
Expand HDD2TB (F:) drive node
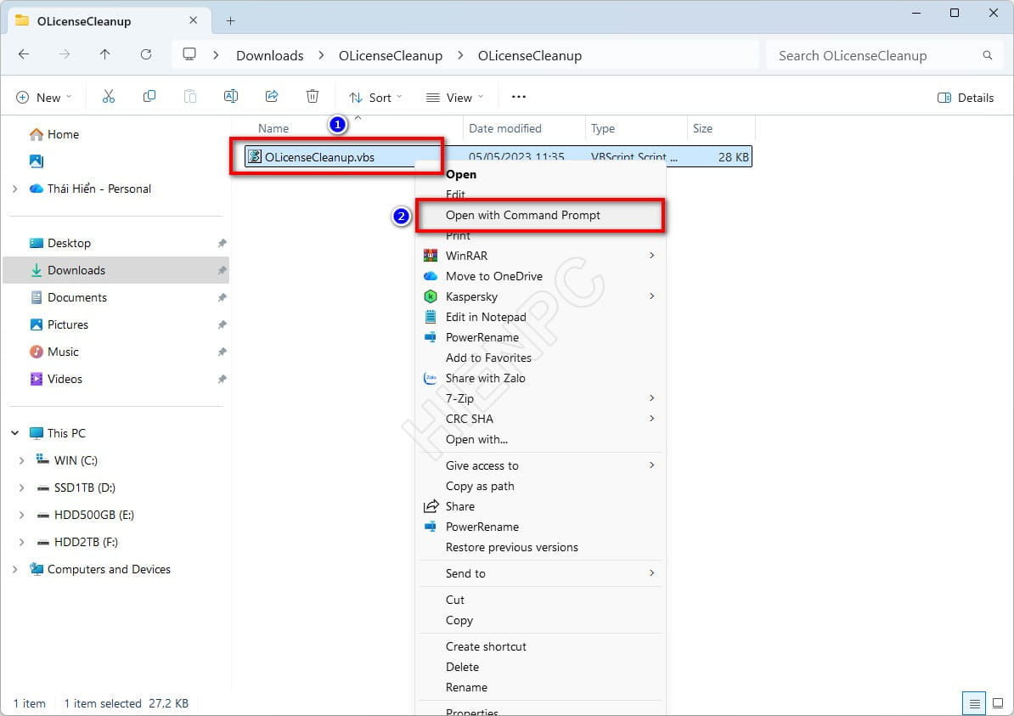click(x=21, y=542)
